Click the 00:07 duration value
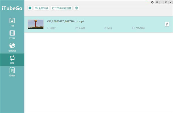The image size is (173, 113). click(x=53, y=28)
